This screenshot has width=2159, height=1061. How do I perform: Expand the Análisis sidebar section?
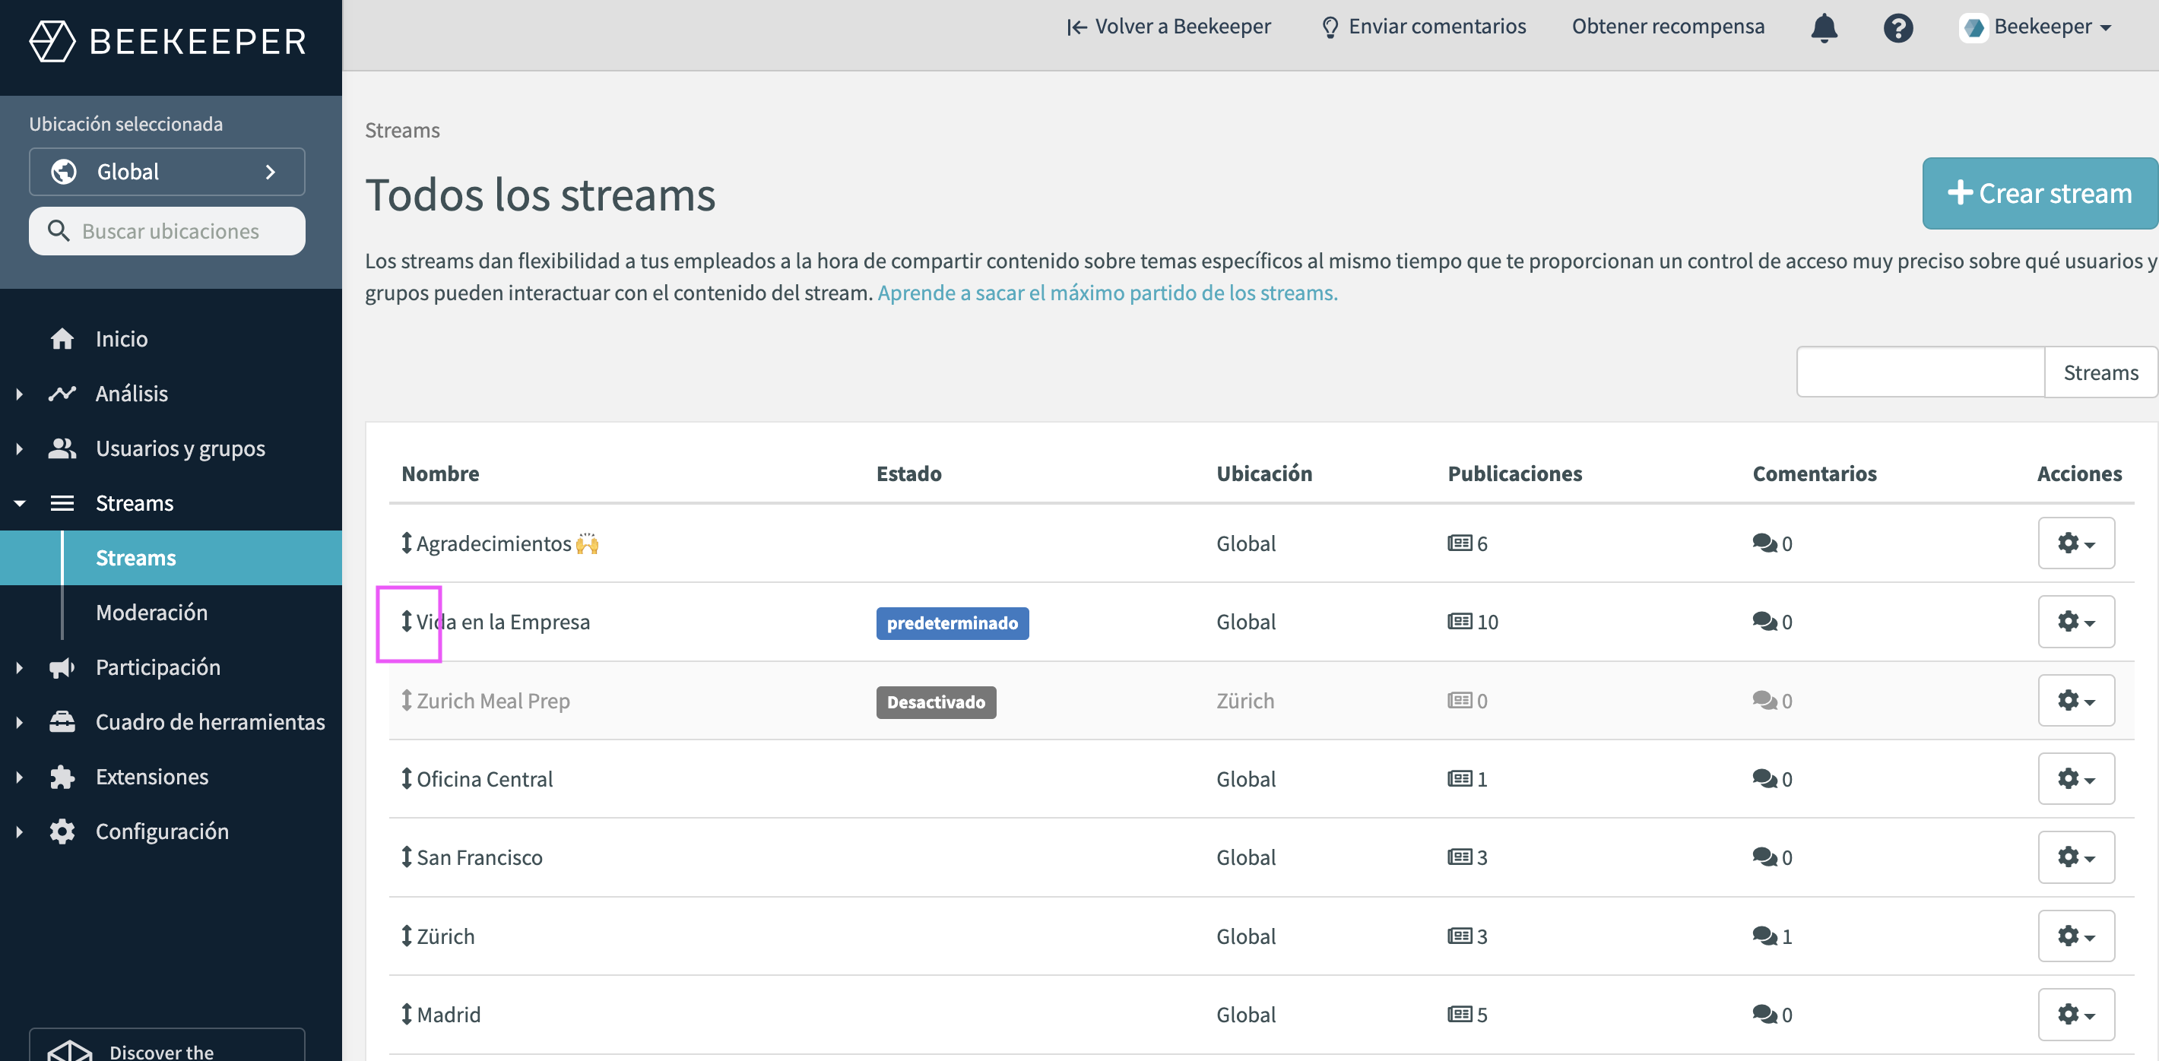click(19, 393)
